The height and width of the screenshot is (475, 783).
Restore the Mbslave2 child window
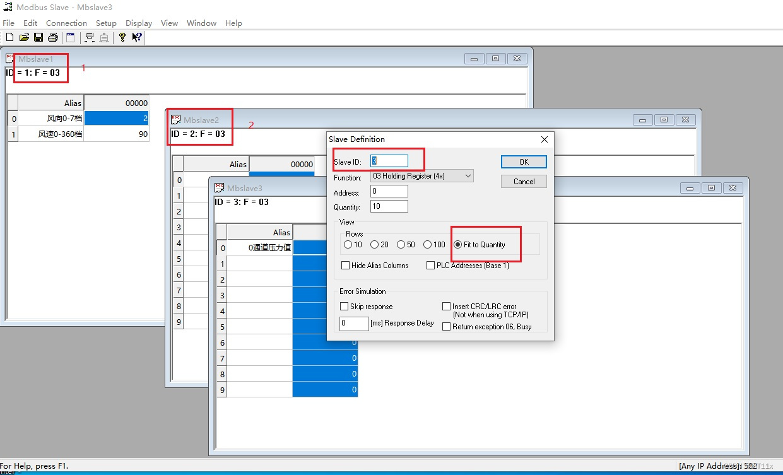[664, 120]
